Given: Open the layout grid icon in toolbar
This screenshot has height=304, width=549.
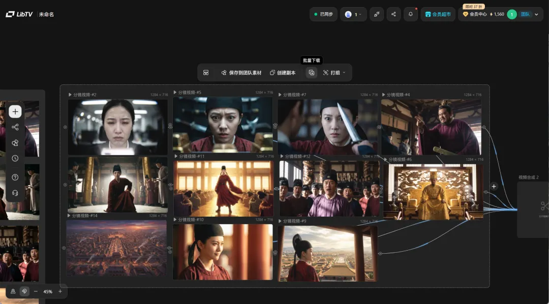Looking at the screenshot, I should 206,73.
